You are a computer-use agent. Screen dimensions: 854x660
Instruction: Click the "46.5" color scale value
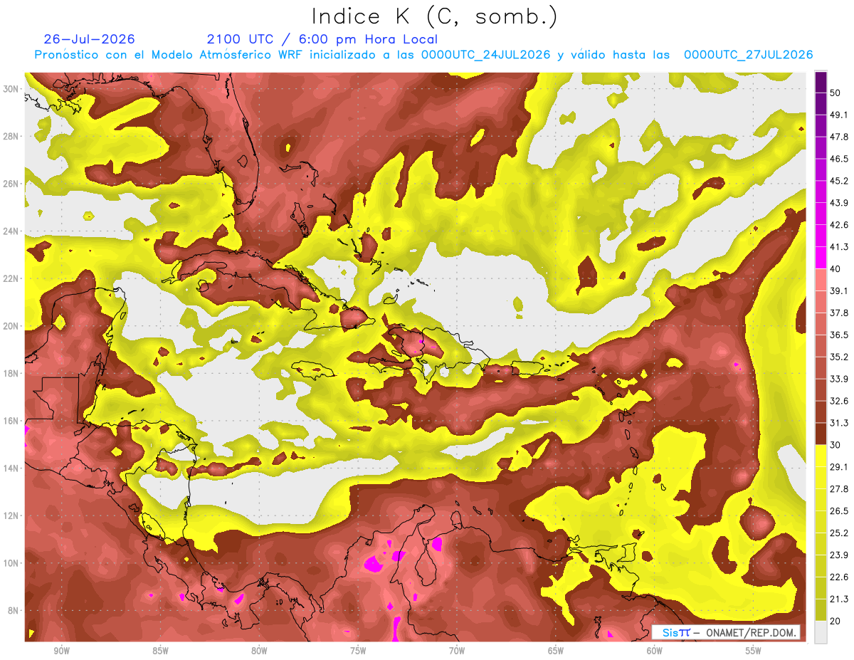pyautogui.click(x=839, y=159)
